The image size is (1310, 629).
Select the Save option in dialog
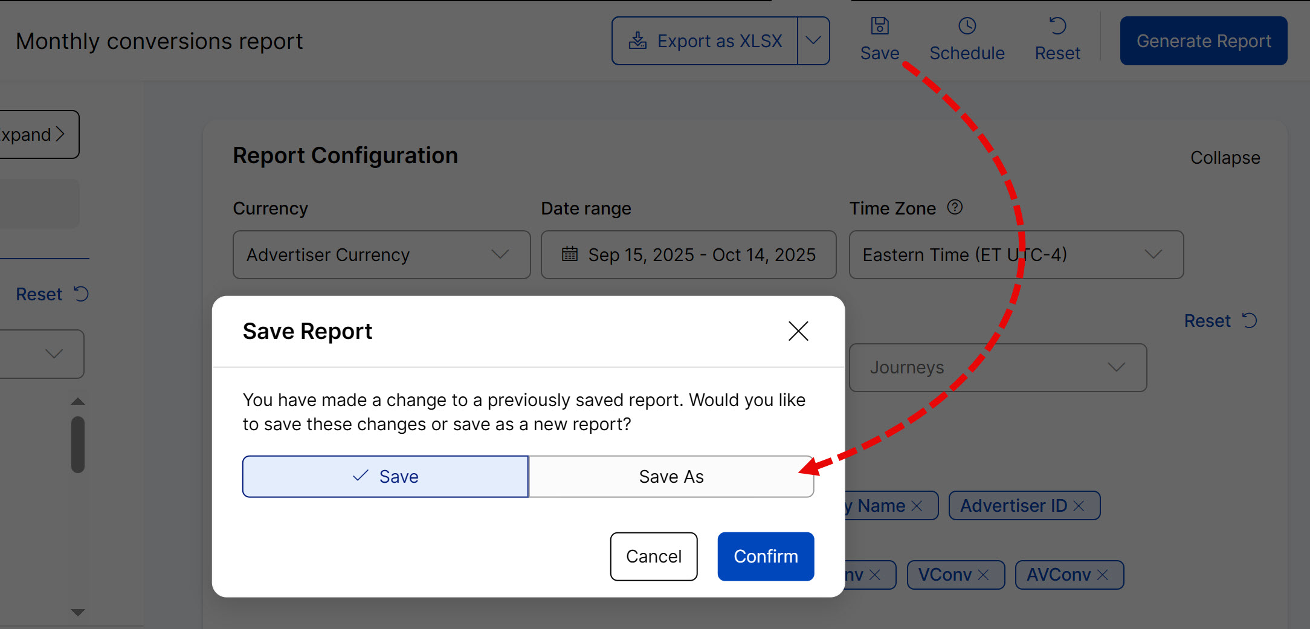pyautogui.click(x=386, y=477)
